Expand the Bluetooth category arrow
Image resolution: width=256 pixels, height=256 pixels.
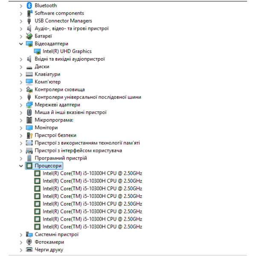(21, 6)
